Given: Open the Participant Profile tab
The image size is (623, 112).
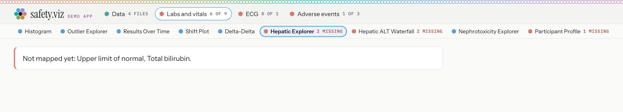Looking at the screenshot, I should point(568,31).
